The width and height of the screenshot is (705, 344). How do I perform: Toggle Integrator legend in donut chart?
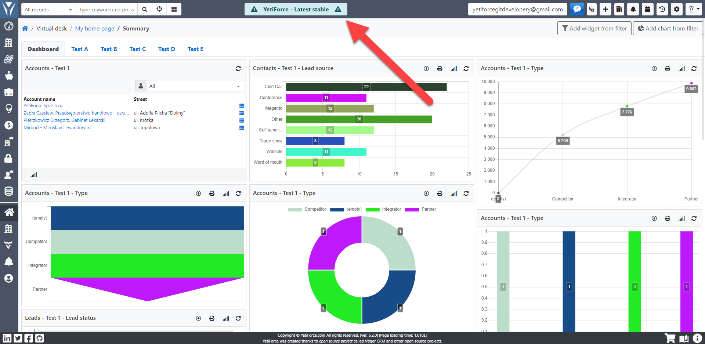[x=383, y=209]
